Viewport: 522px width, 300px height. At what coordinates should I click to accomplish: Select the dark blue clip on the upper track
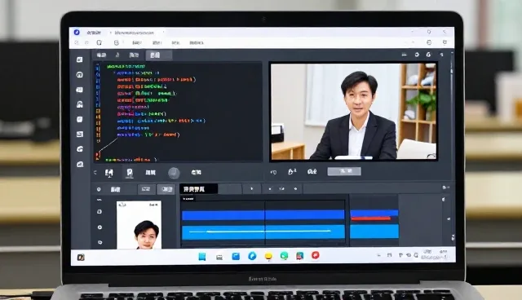(263, 215)
